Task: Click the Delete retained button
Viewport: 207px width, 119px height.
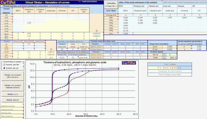Action: tap(13, 100)
